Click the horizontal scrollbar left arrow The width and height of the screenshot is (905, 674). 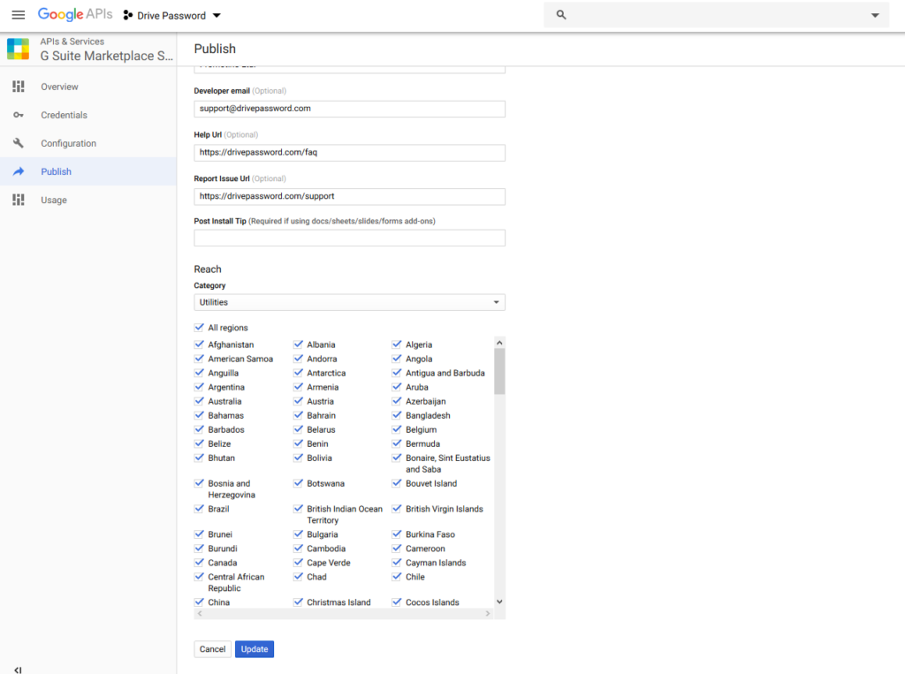click(200, 613)
